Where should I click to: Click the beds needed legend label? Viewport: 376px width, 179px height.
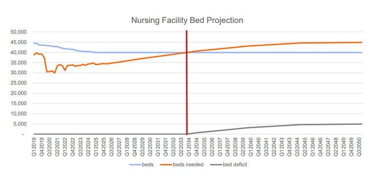click(188, 165)
